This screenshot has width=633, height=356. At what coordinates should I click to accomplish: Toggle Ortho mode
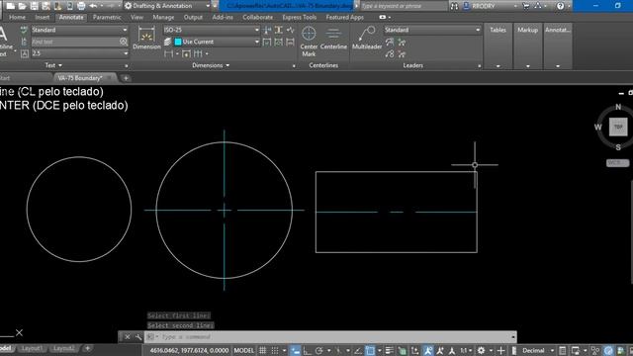tap(308, 350)
